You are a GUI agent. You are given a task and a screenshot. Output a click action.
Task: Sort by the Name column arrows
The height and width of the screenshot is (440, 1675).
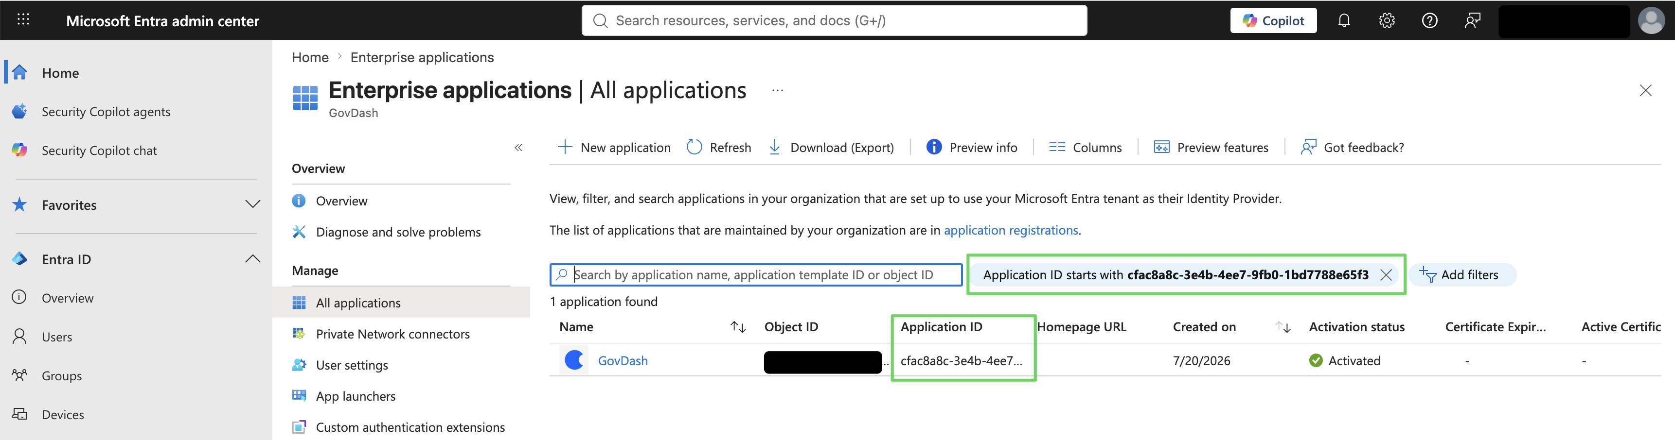tap(737, 327)
